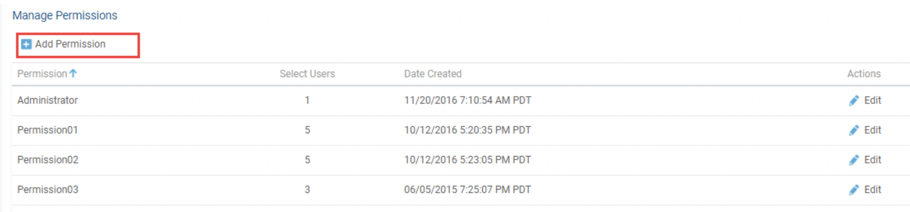This screenshot has height=212, width=910.
Task: Click the Add Permission button label
Action: [70, 44]
